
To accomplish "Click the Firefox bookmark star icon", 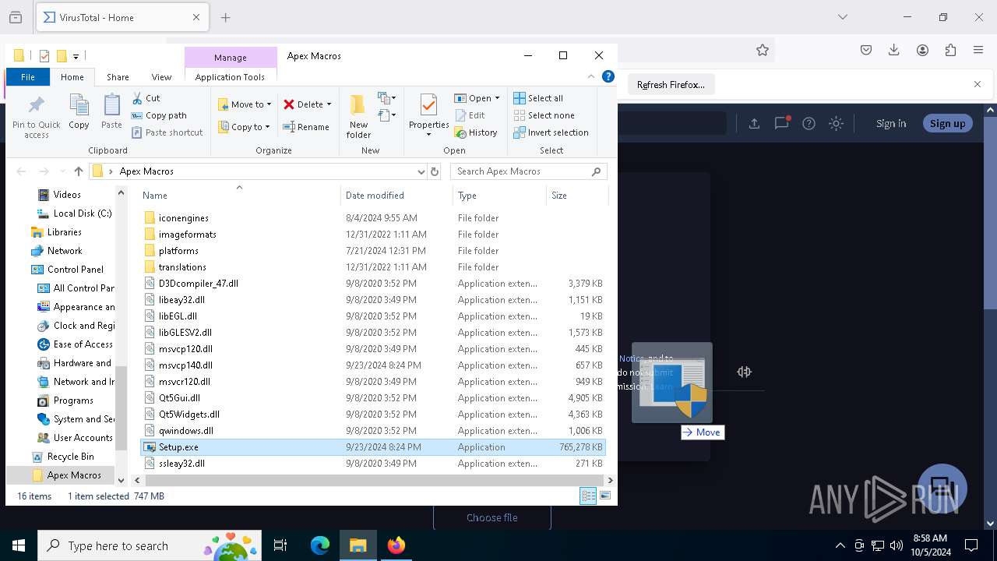I will point(763,50).
